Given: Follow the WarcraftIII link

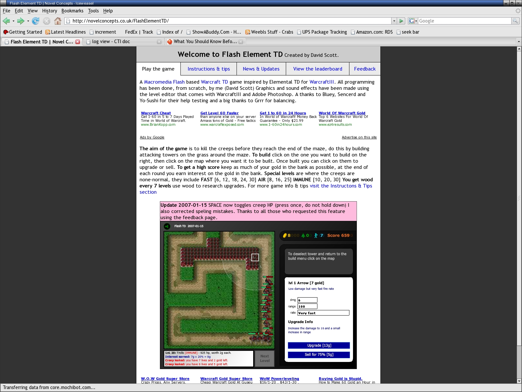Looking at the screenshot, I should tap(322, 82).
